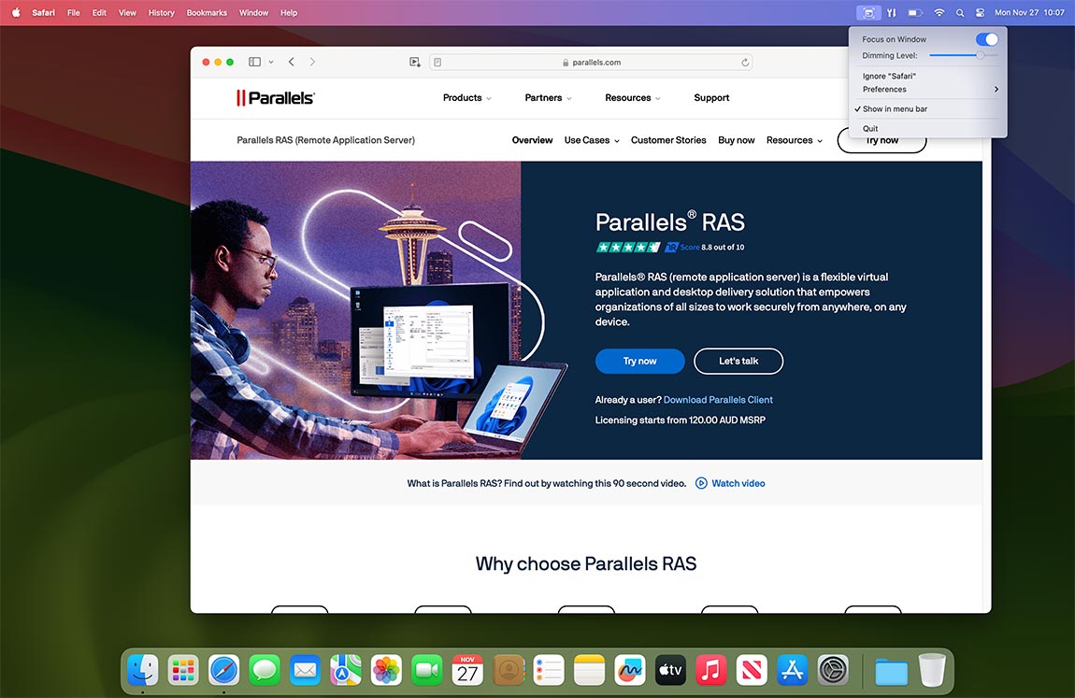The width and height of the screenshot is (1075, 698).
Task: Click the Safari back arrow
Action: (292, 62)
